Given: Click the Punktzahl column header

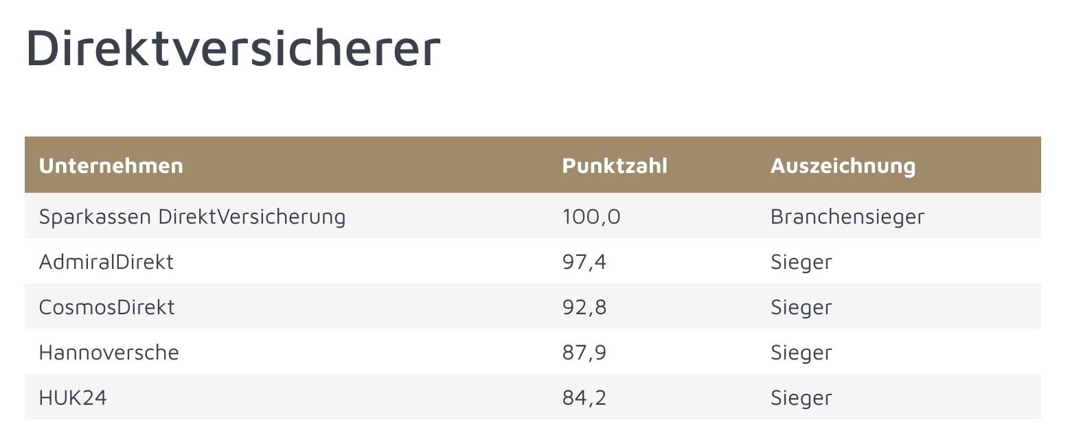Looking at the screenshot, I should (x=614, y=165).
